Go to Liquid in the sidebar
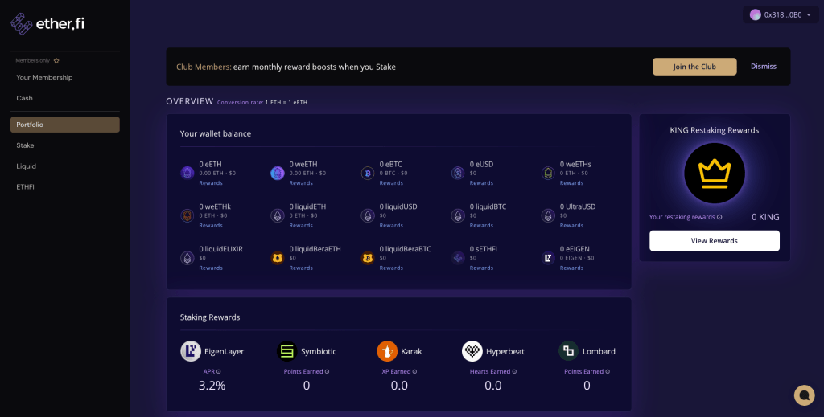824x417 pixels. point(27,166)
